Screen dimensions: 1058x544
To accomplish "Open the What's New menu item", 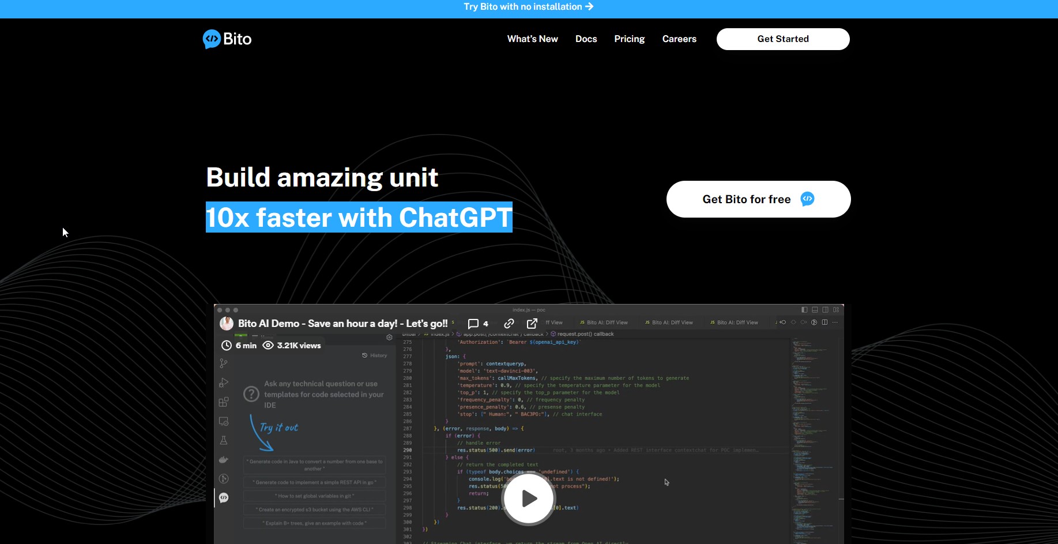I will click(532, 39).
